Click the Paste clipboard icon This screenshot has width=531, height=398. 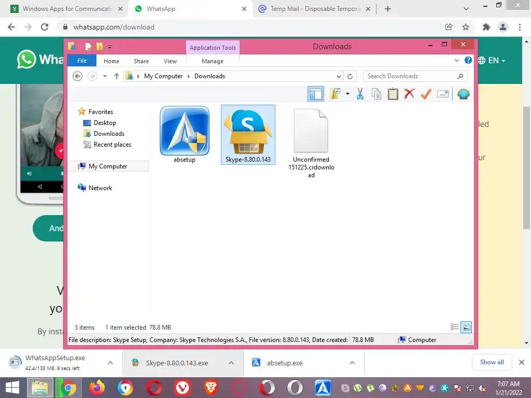click(393, 94)
